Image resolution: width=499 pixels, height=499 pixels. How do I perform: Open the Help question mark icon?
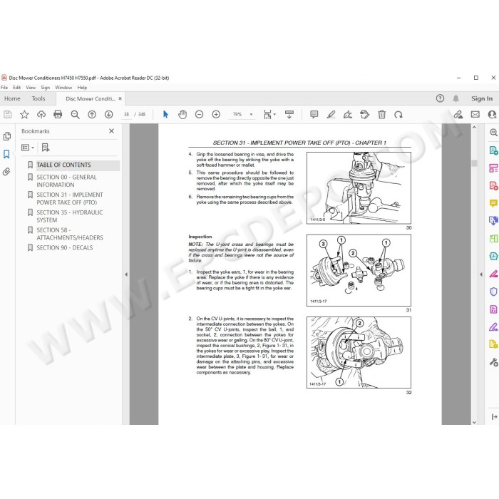pos(440,98)
